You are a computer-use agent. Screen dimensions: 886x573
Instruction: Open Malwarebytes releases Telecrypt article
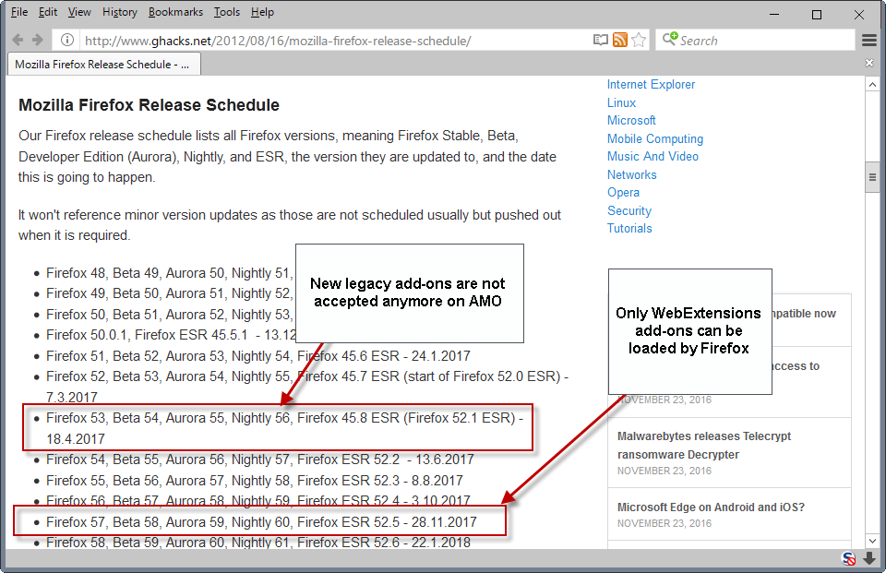coord(703,446)
